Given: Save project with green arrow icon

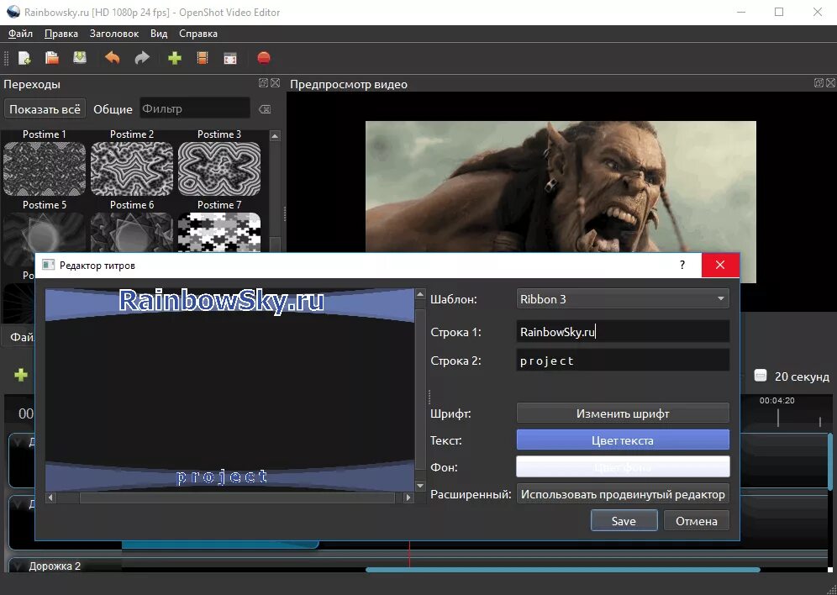Looking at the screenshot, I should [x=80, y=57].
